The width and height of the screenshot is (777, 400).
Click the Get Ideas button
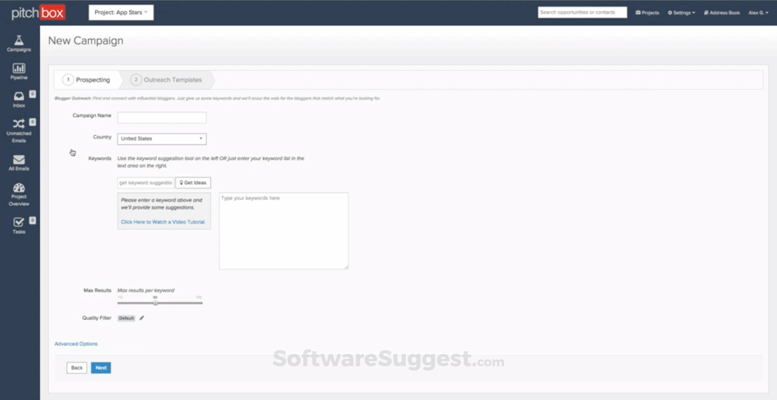point(193,182)
